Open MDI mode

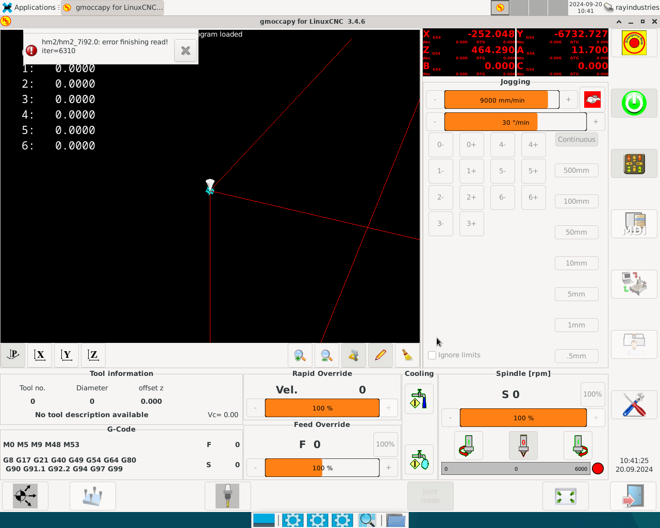coord(634,224)
